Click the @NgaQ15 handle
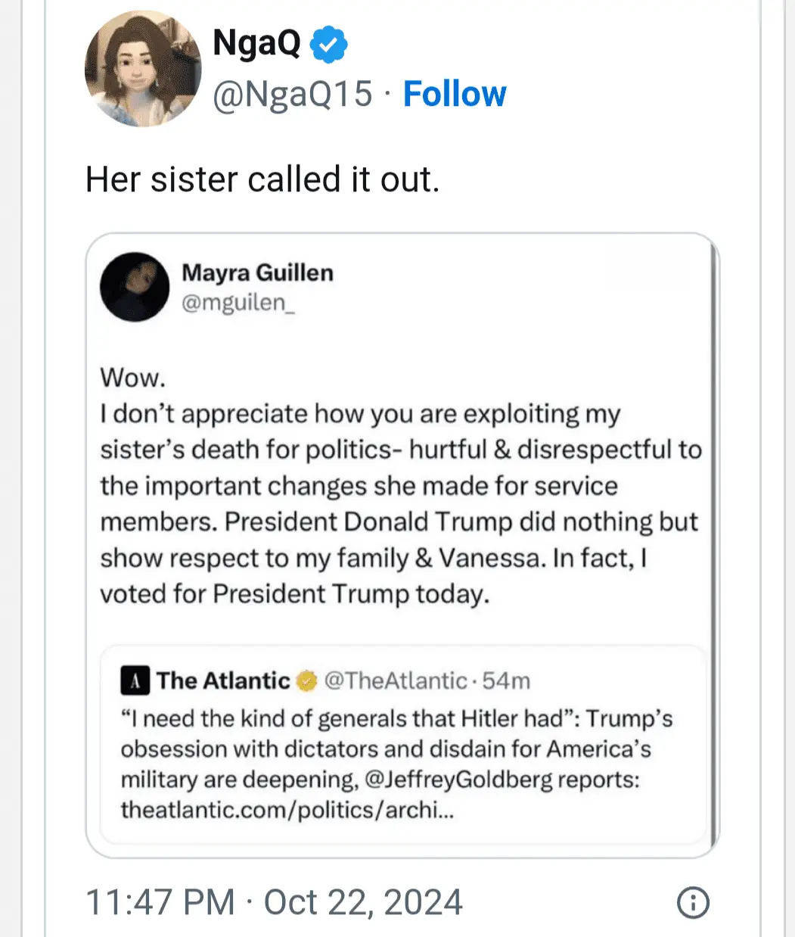 click(x=293, y=95)
